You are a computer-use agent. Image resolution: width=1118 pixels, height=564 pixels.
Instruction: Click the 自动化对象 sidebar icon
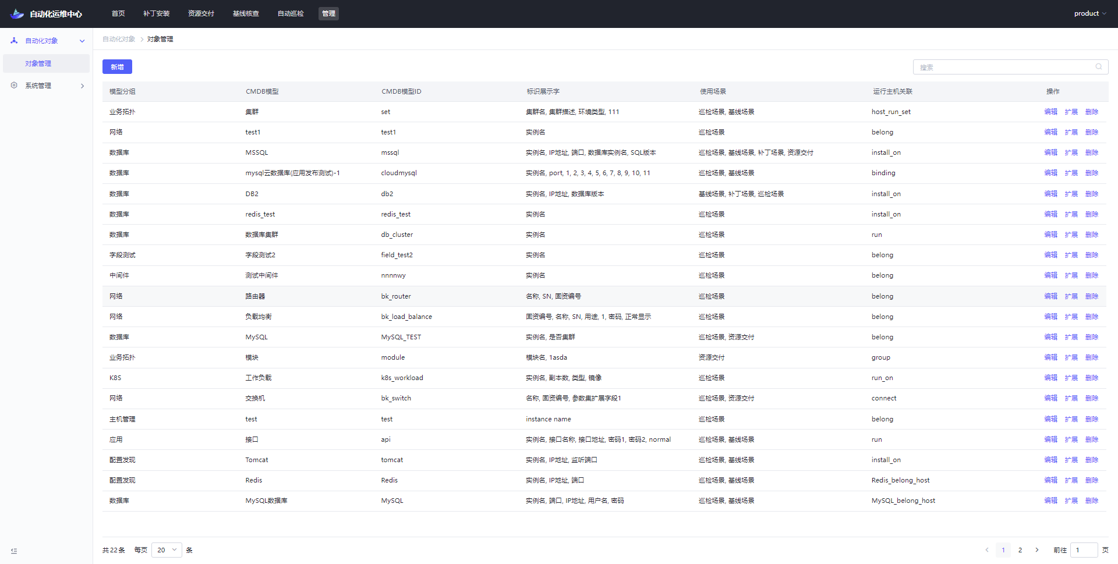point(14,41)
